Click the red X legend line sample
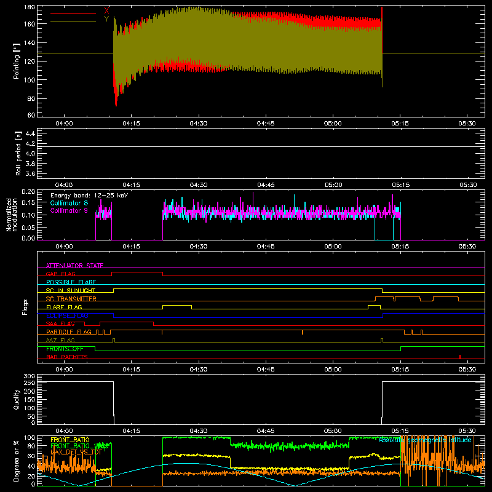492x492 pixels. click(73, 13)
